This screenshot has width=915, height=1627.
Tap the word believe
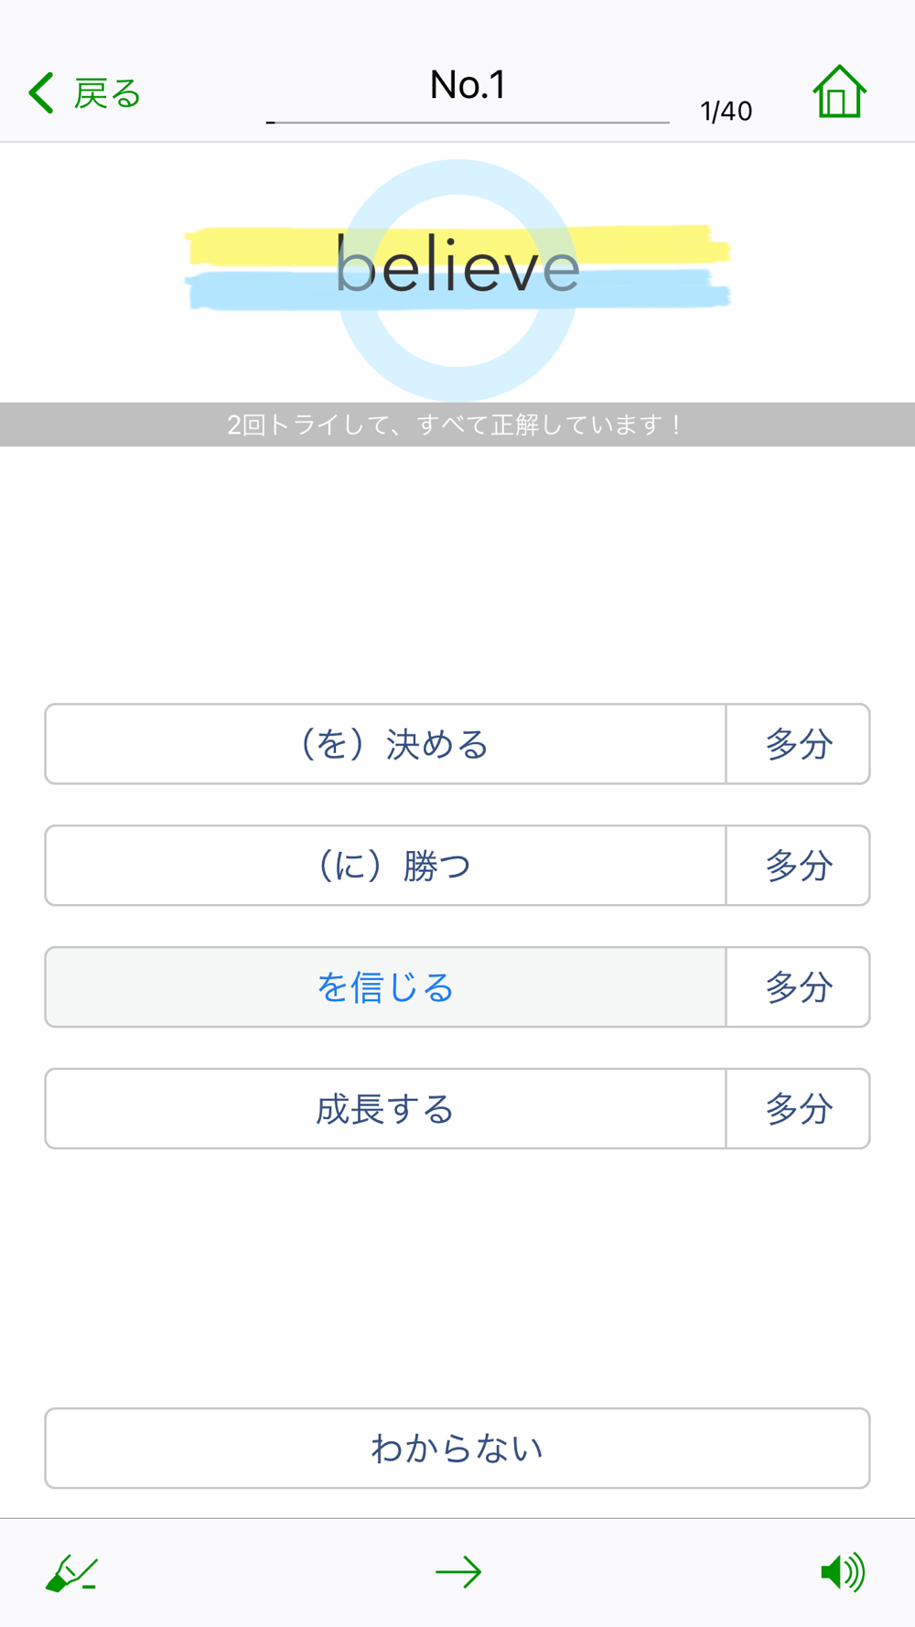pos(457,267)
